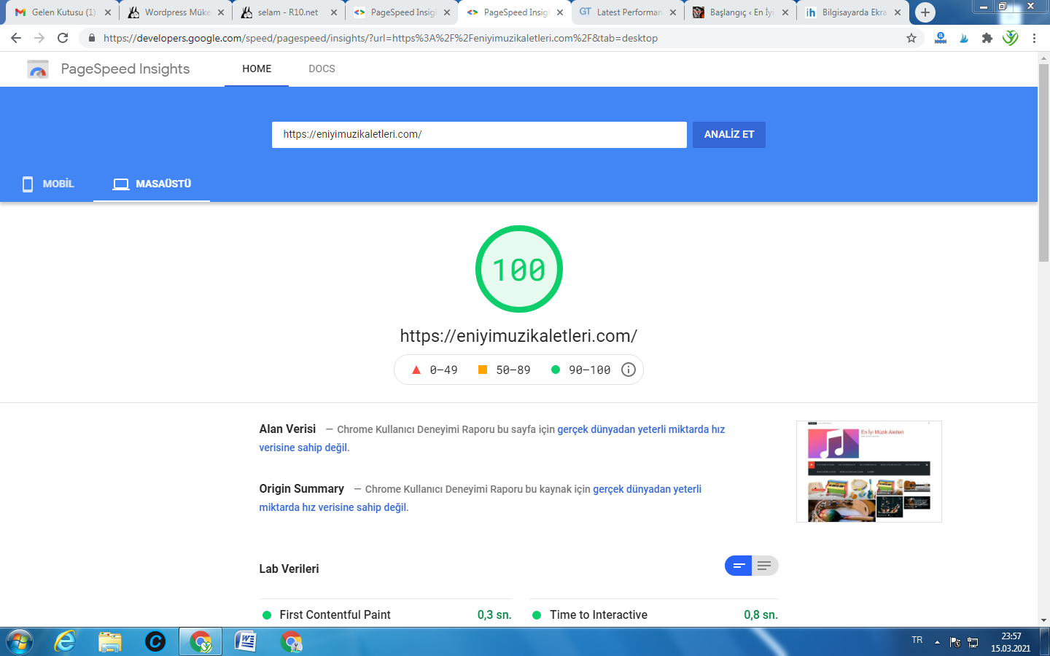Switch Lab Verileri to expanded list view
This screenshot has height=656, width=1050.
[765, 566]
